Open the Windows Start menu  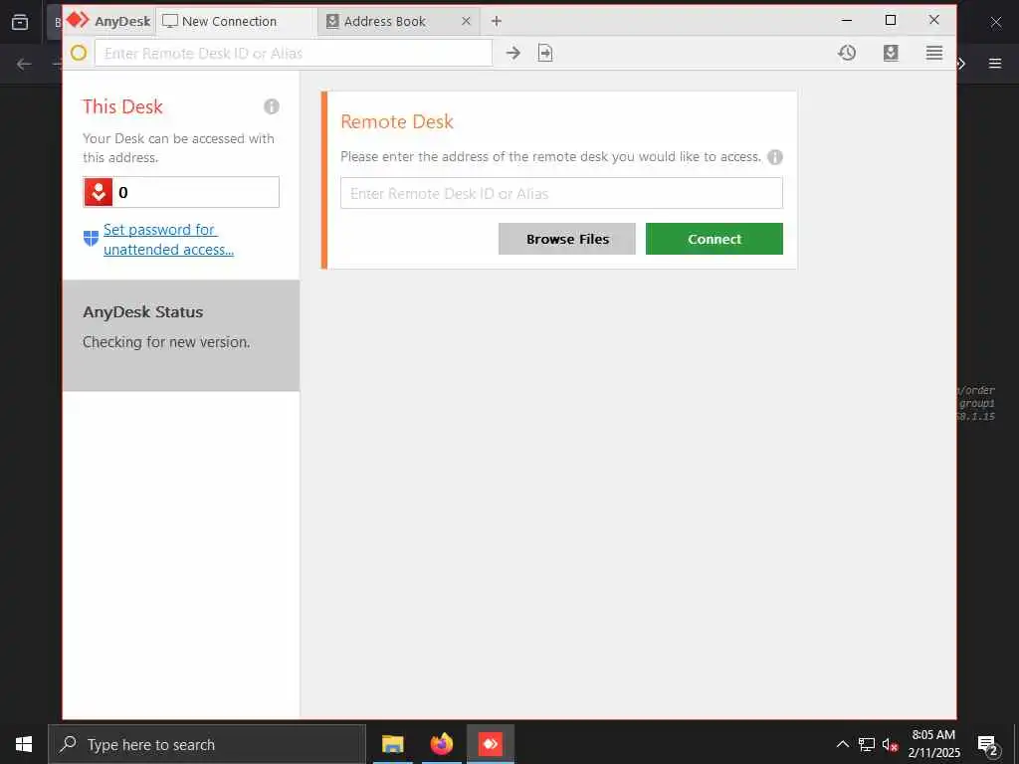coord(24,744)
